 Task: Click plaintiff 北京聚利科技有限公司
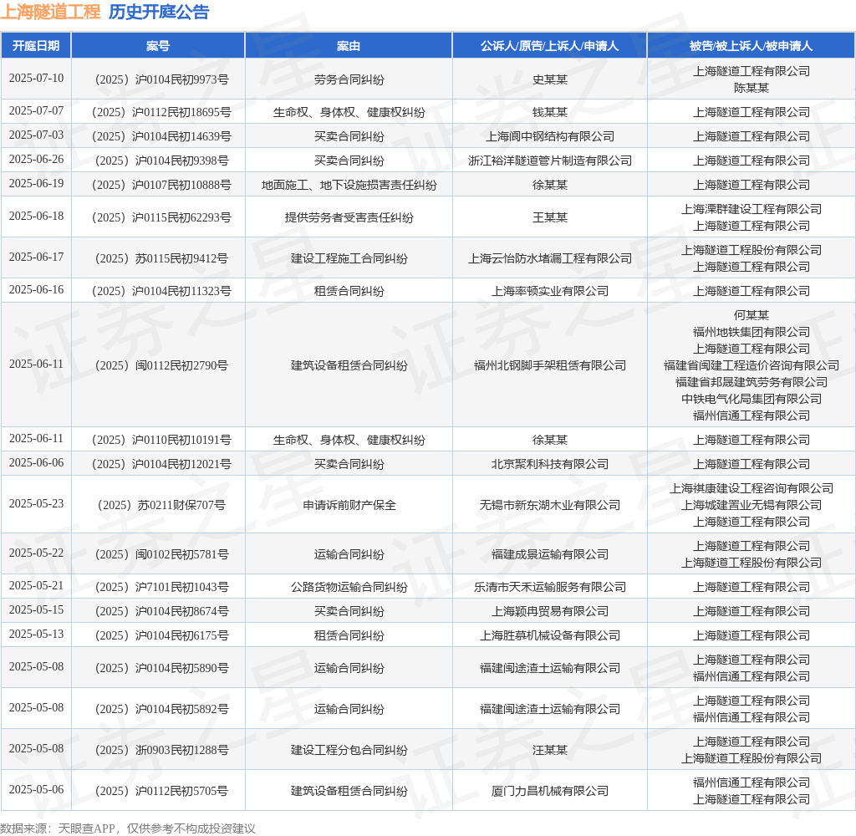(x=550, y=465)
